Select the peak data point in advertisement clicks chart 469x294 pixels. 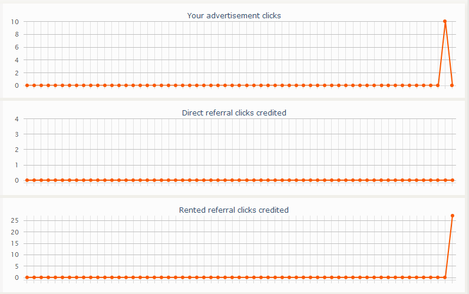(445, 21)
